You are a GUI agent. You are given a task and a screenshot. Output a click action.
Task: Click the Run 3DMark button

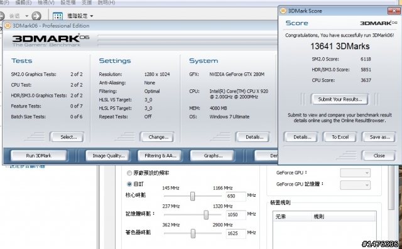point(39,155)
